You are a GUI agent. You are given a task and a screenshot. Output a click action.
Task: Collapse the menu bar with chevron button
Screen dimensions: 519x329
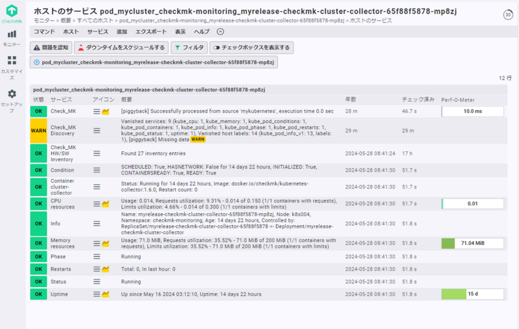coord(220,32)
